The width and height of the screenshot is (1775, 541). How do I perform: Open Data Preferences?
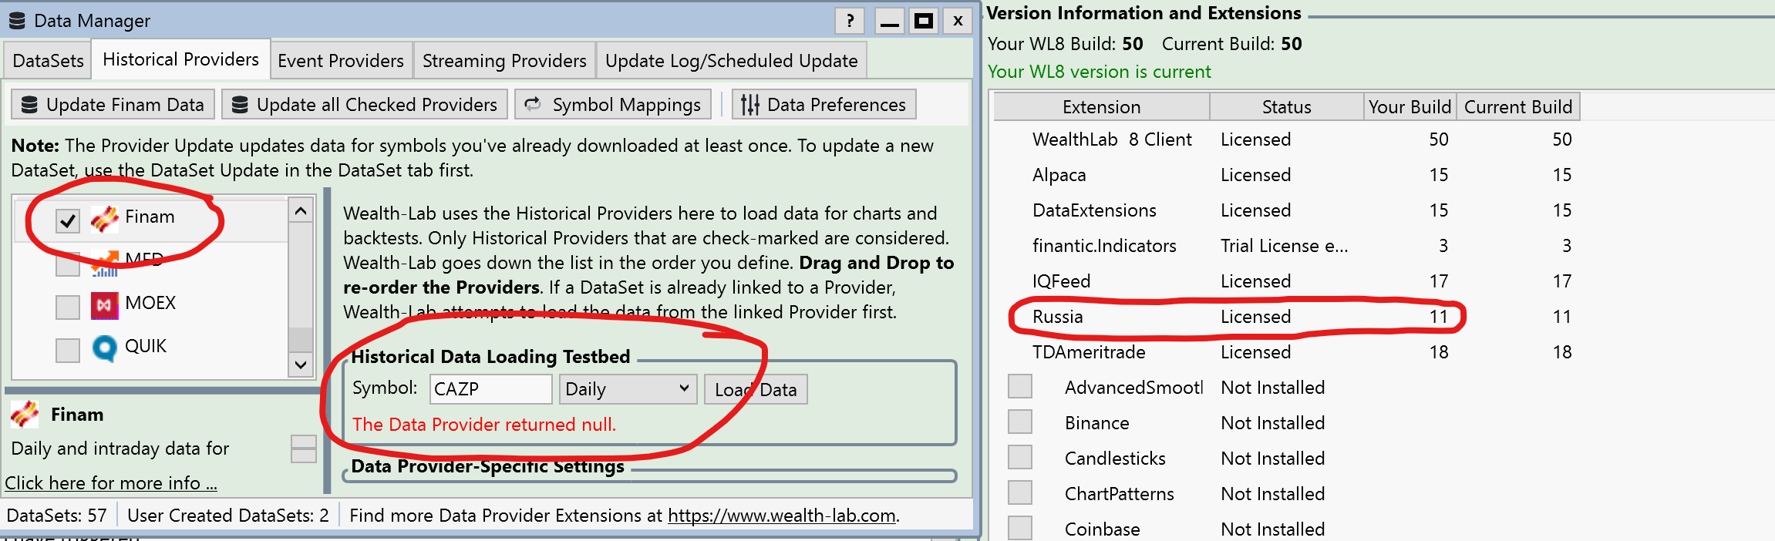(824, 104)
